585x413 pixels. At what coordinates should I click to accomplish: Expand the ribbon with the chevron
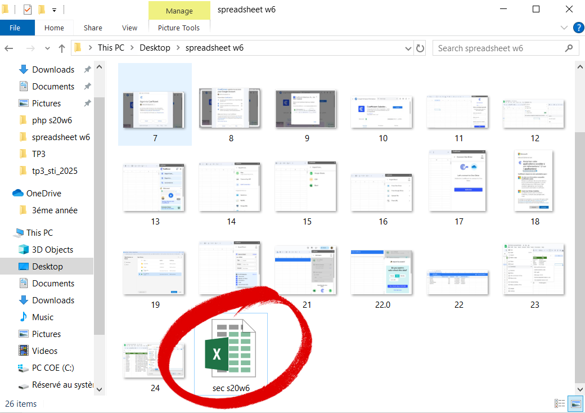pyautogui.click(x=564, y=28)
